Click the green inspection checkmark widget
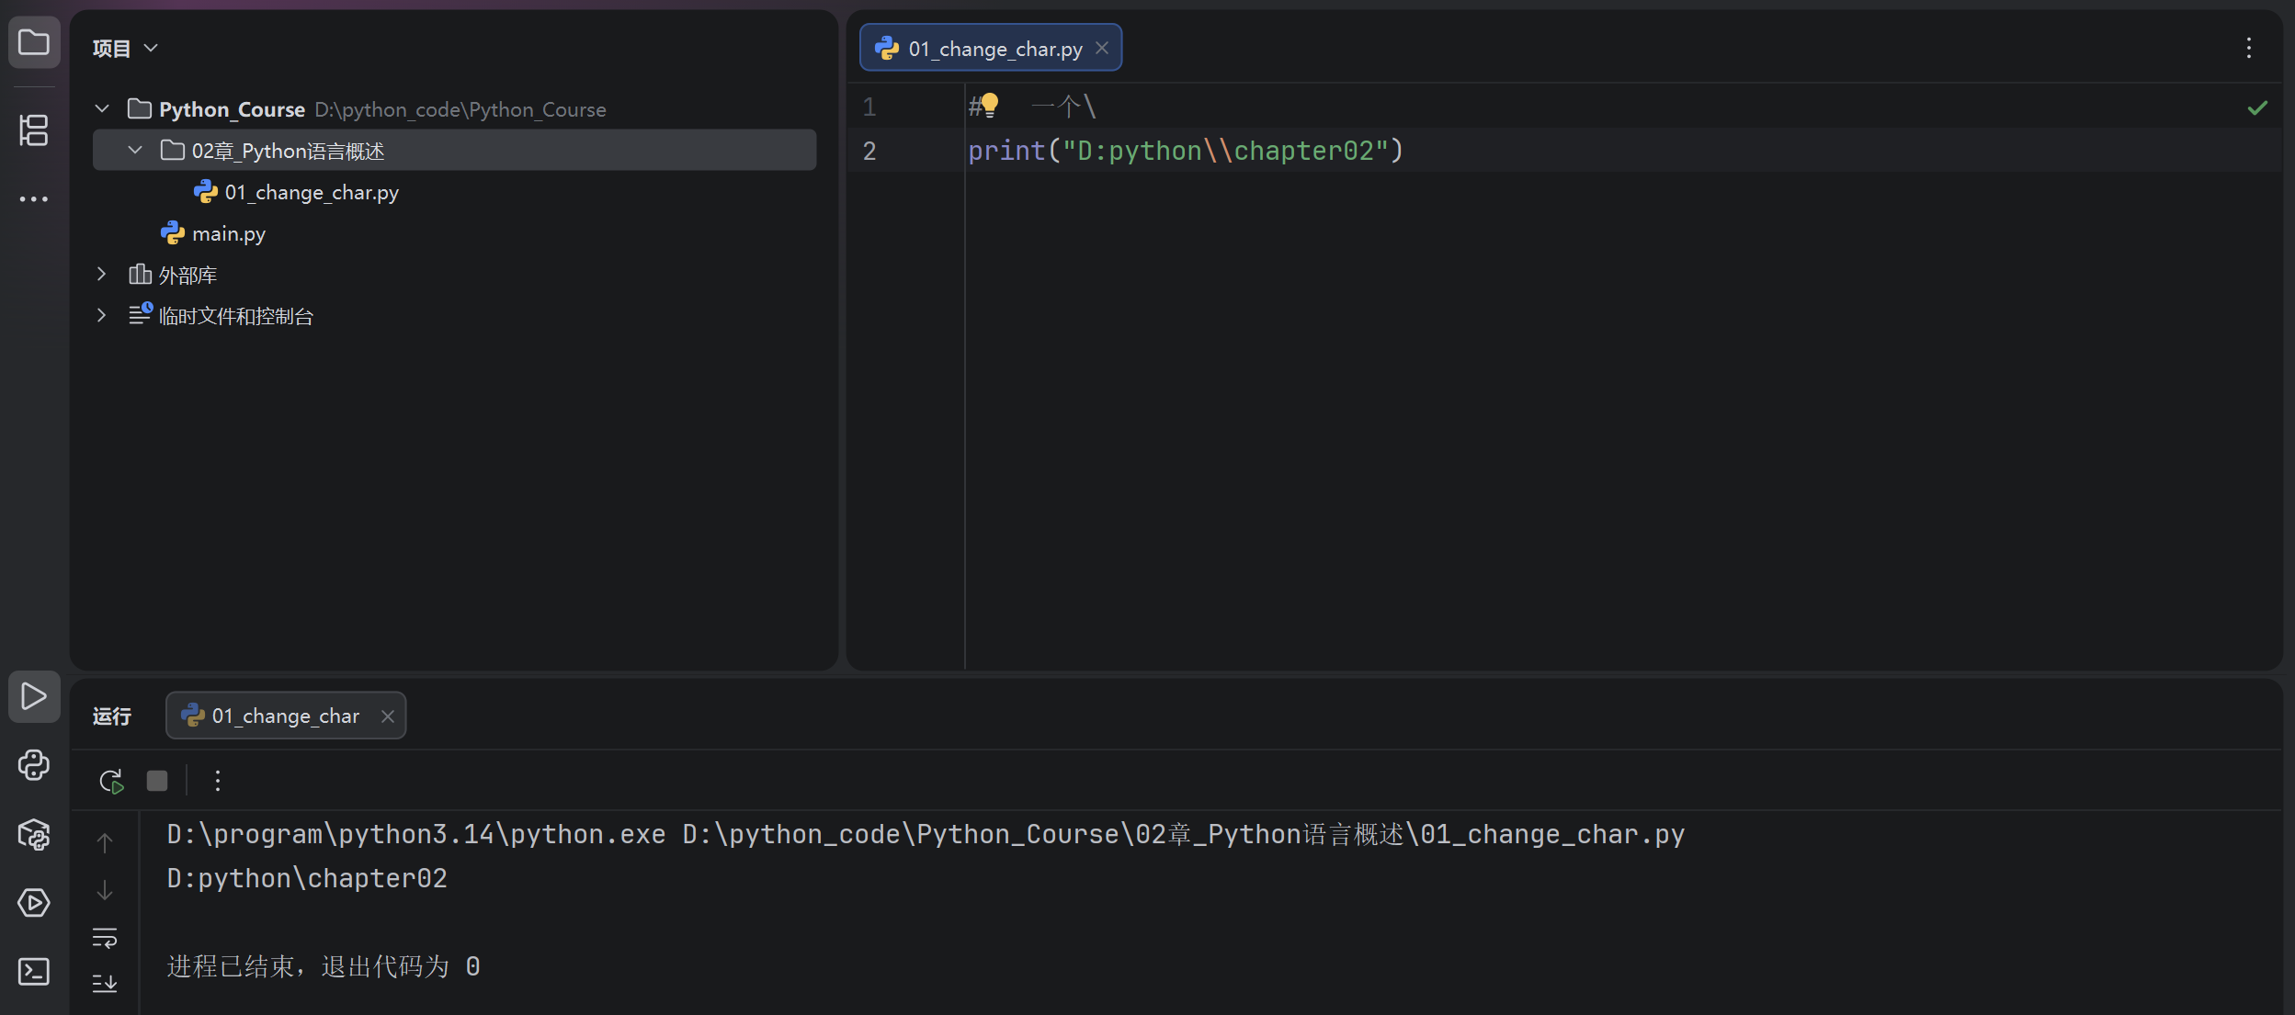The height and width of the screenshot is (1015, 2295). (x=2257, y=108)
